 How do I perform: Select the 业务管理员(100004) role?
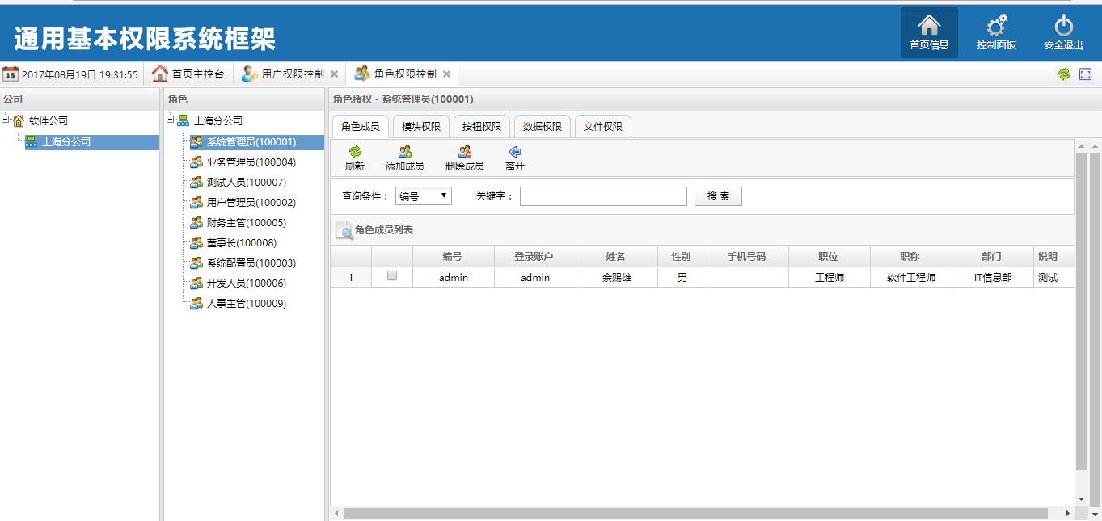[251, 162]
